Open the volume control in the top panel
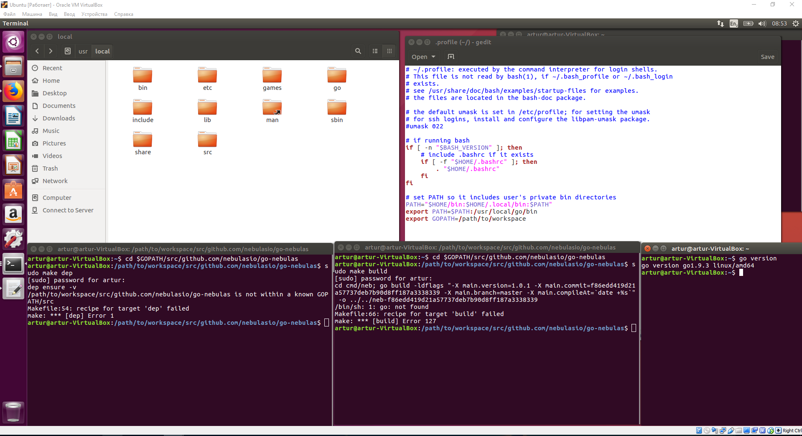The height and width of the screenshot is (436, 802). tap(761, 23)
